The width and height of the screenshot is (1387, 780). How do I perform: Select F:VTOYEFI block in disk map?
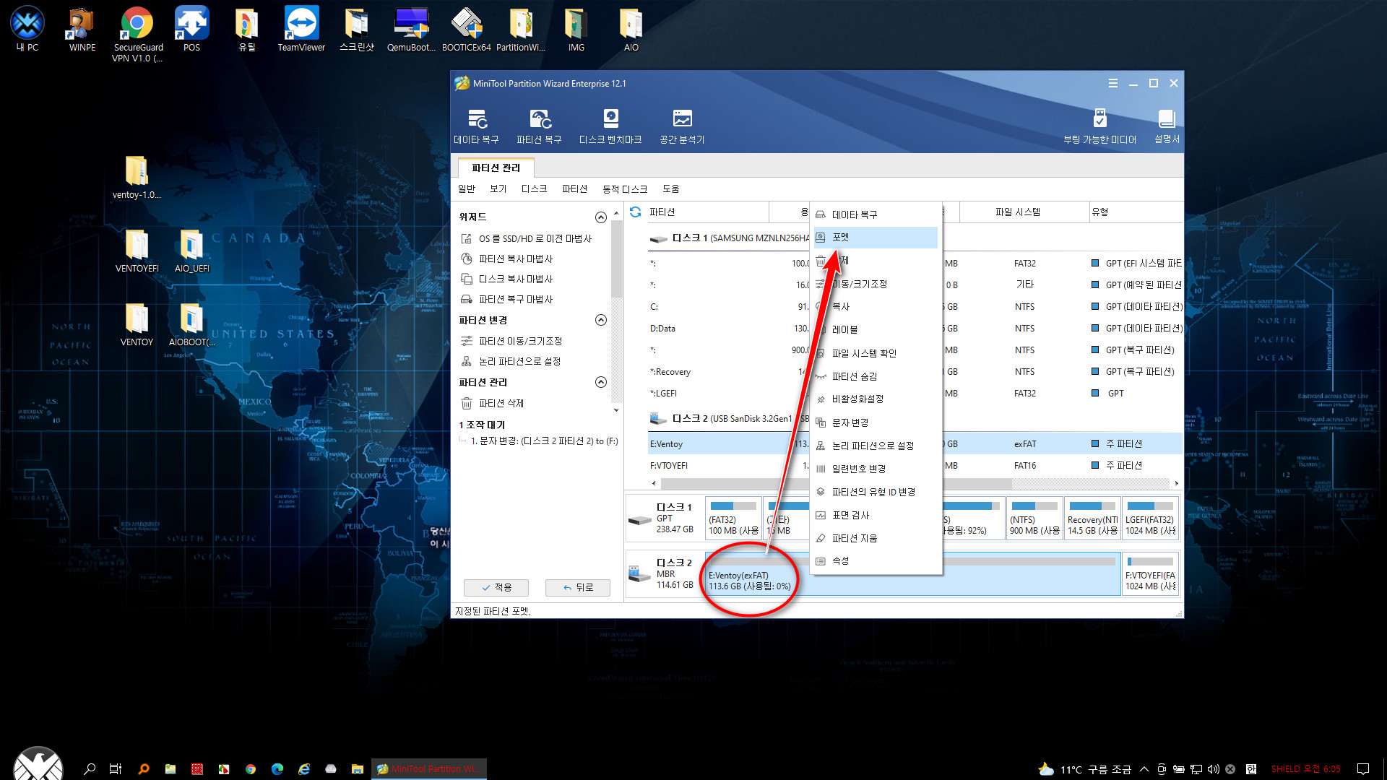[x=1151, y=574]
